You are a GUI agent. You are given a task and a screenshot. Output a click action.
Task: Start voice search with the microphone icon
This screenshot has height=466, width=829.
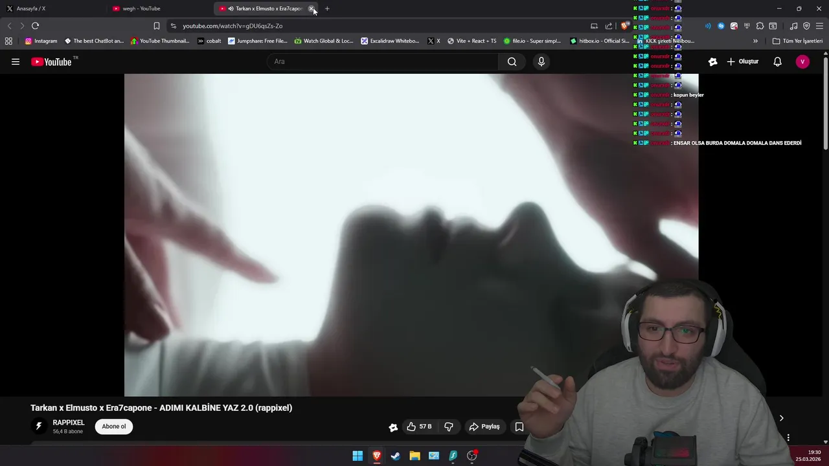pyautogui.click(x=541, y=61)
